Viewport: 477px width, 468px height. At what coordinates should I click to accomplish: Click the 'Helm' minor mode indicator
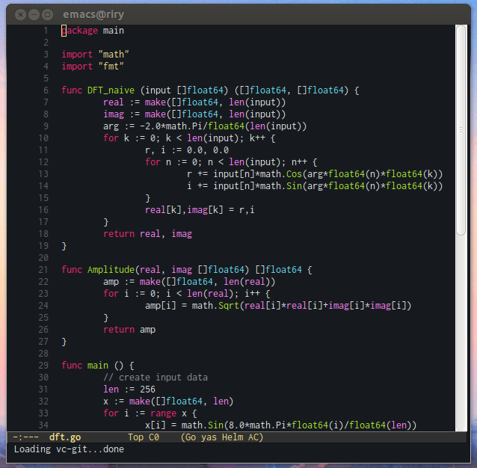pos(233,437)
